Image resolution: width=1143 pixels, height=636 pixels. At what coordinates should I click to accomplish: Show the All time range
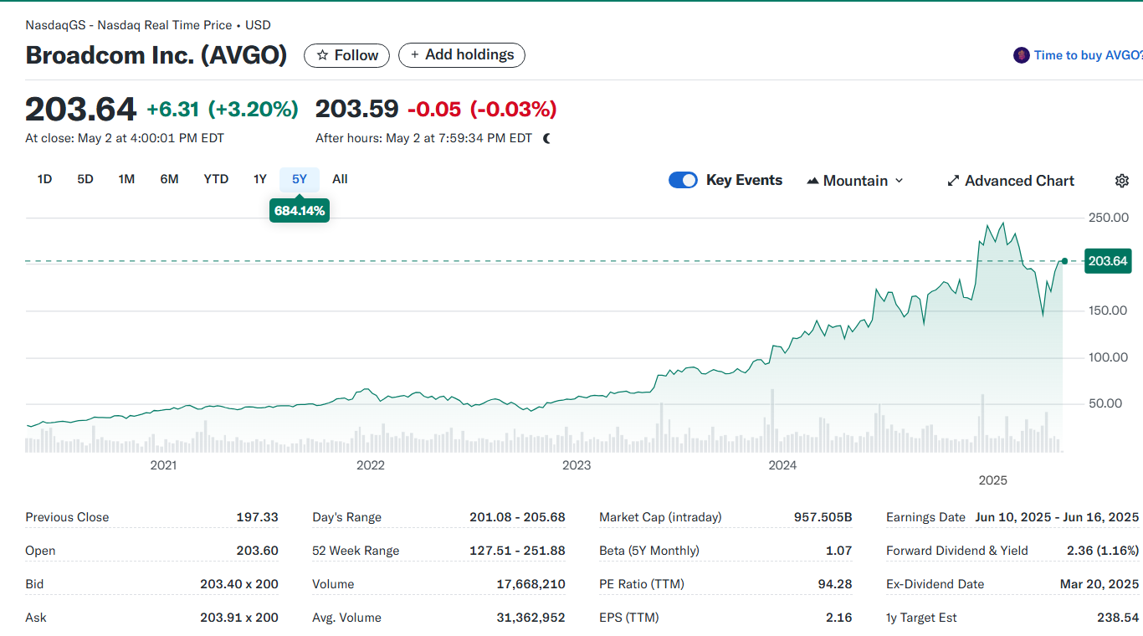click(340, 179)
